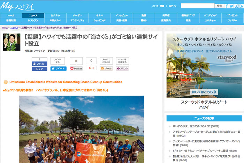Share article with blue ツイート button
This screenshot has height=163, width=244.
coord(58,68)
